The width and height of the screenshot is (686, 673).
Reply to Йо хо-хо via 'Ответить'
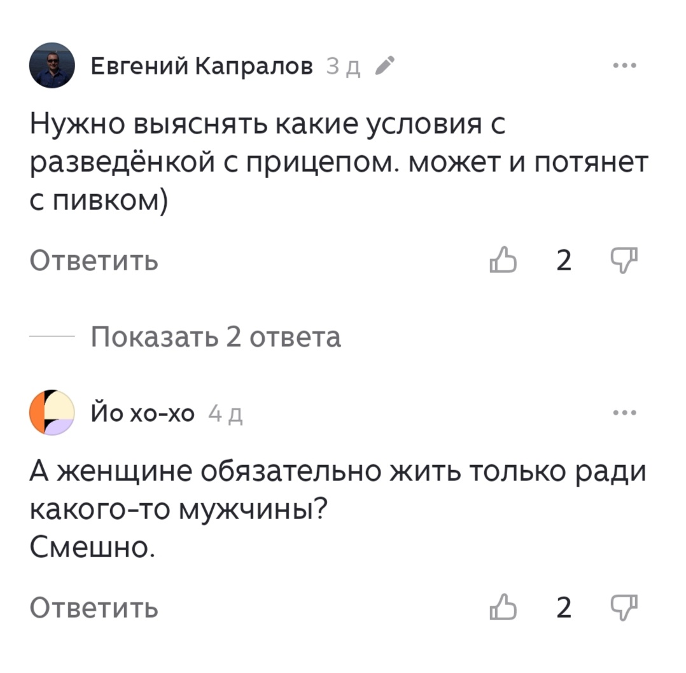[94, 608]
